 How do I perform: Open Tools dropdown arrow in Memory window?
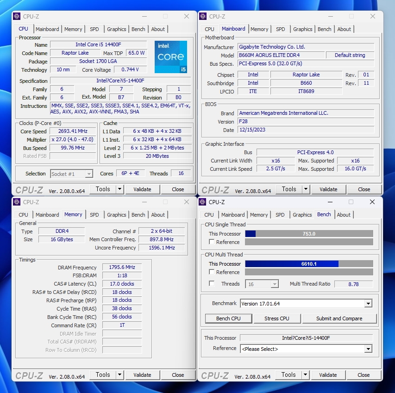[119, 375]
